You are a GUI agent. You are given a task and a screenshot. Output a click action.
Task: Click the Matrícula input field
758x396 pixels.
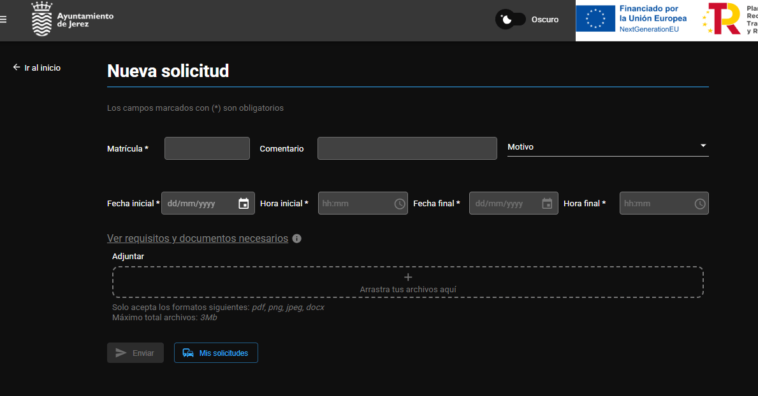click(207, 148)
